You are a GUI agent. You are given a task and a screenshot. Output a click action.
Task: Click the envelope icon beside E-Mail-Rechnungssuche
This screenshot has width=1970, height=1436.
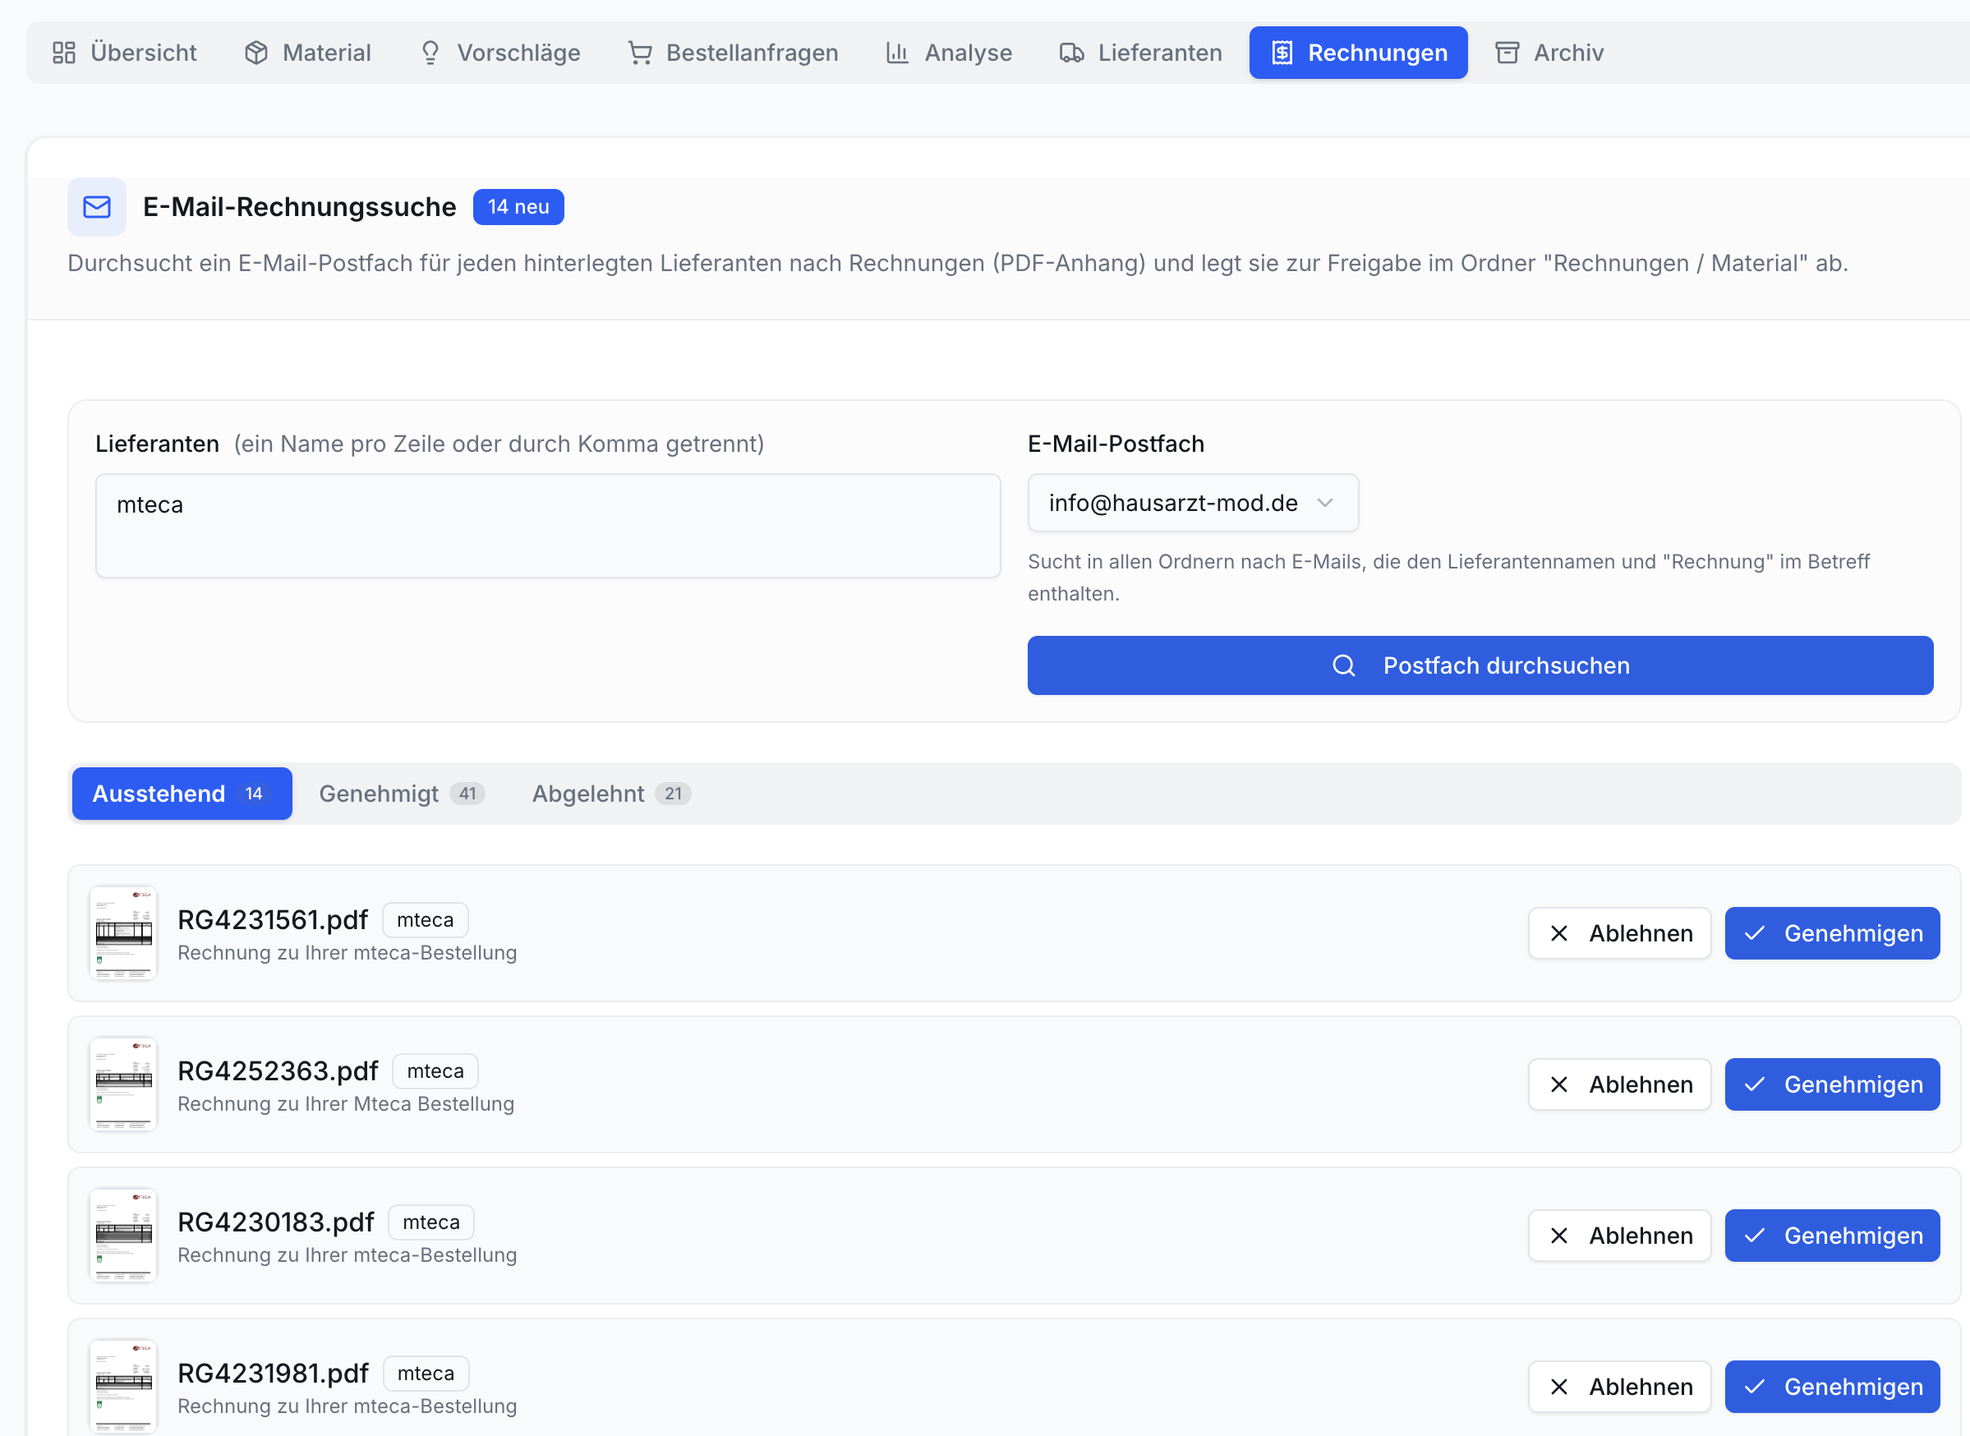(96, 207)
